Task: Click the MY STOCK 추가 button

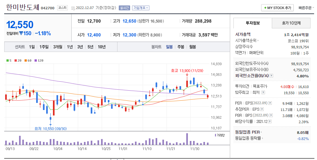Action: 277,8
